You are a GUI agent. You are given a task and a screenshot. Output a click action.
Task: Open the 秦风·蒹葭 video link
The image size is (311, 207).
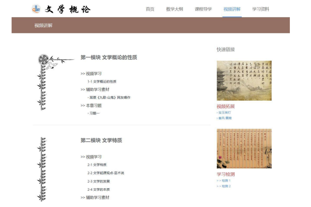225,118
